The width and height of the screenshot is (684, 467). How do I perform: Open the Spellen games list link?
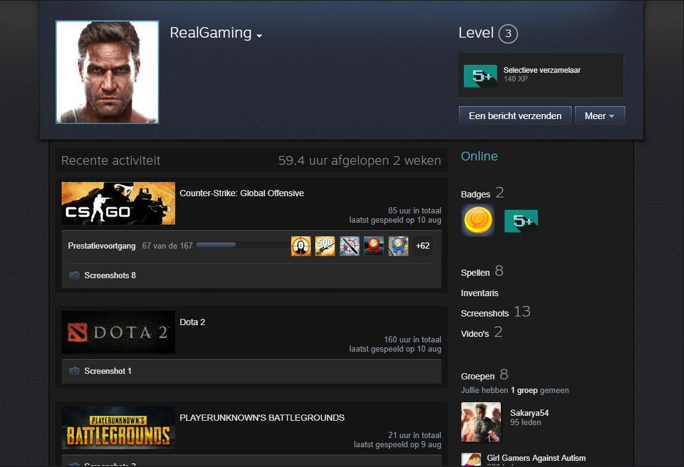pos(475,273)
